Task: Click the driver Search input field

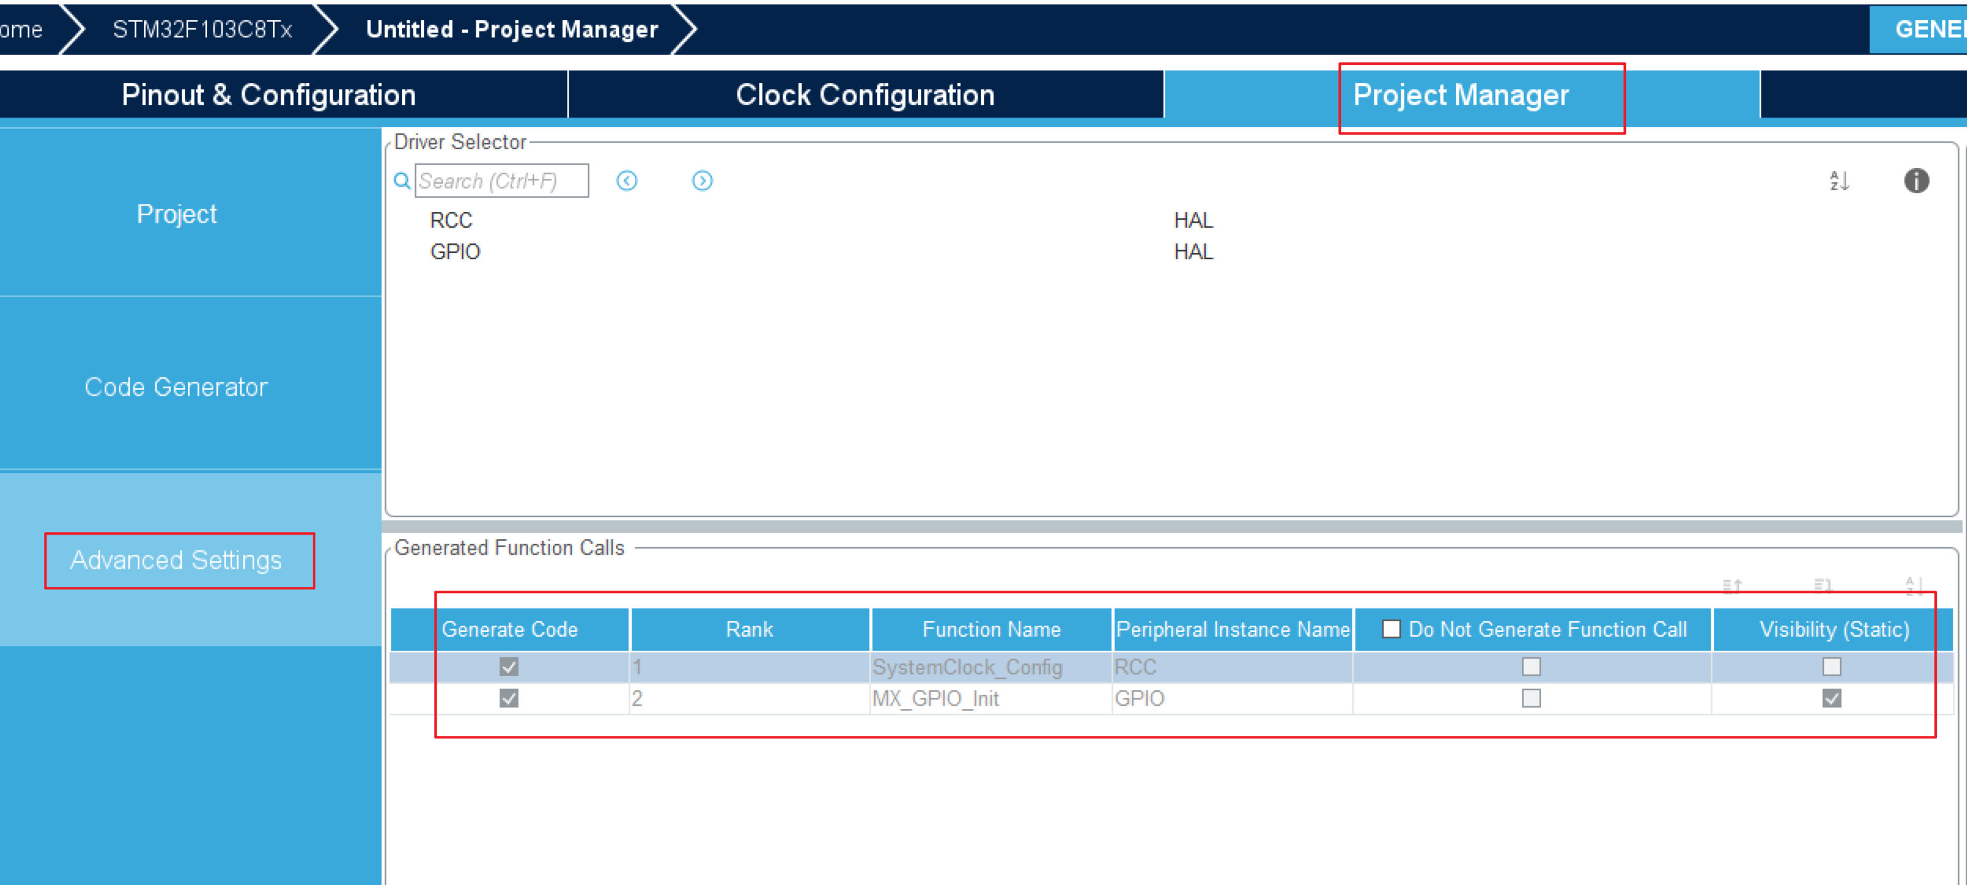Action: (501, 181)
